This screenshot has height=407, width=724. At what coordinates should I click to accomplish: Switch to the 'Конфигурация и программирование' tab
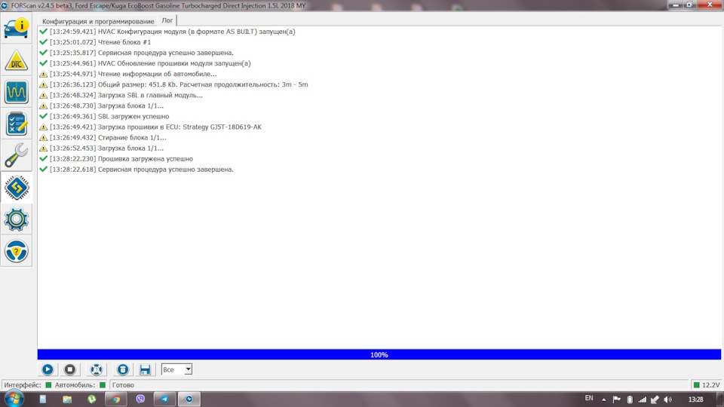pyautogui.click(x=98, y=21)
